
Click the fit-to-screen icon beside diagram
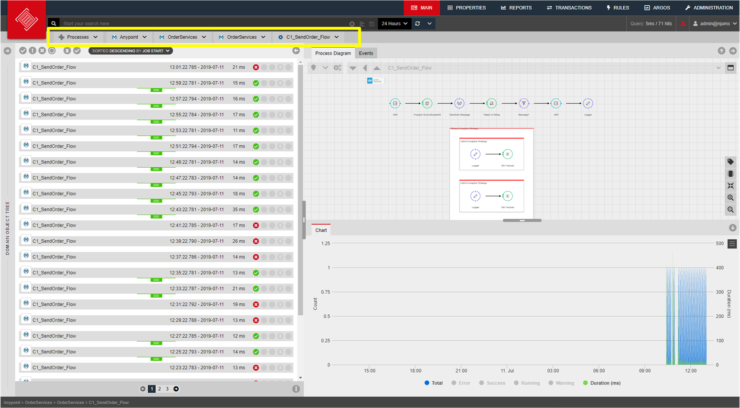point(730,186)
